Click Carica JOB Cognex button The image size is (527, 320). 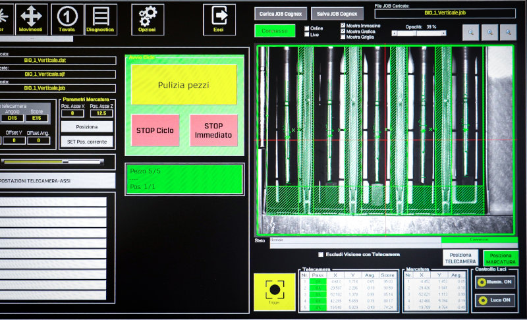coord(281,14)
